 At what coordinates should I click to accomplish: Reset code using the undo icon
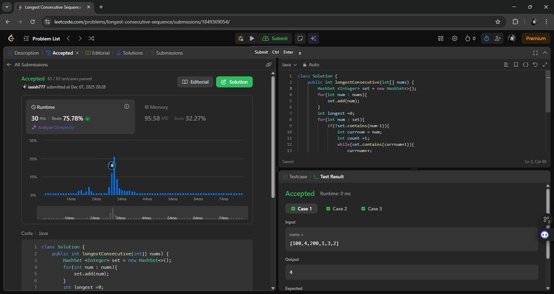point(535,65)
